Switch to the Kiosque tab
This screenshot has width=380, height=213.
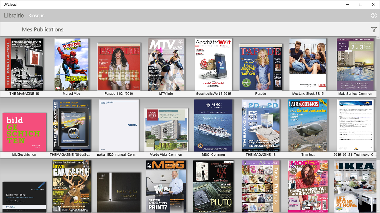pyautogui.click(x=36, y=16)
